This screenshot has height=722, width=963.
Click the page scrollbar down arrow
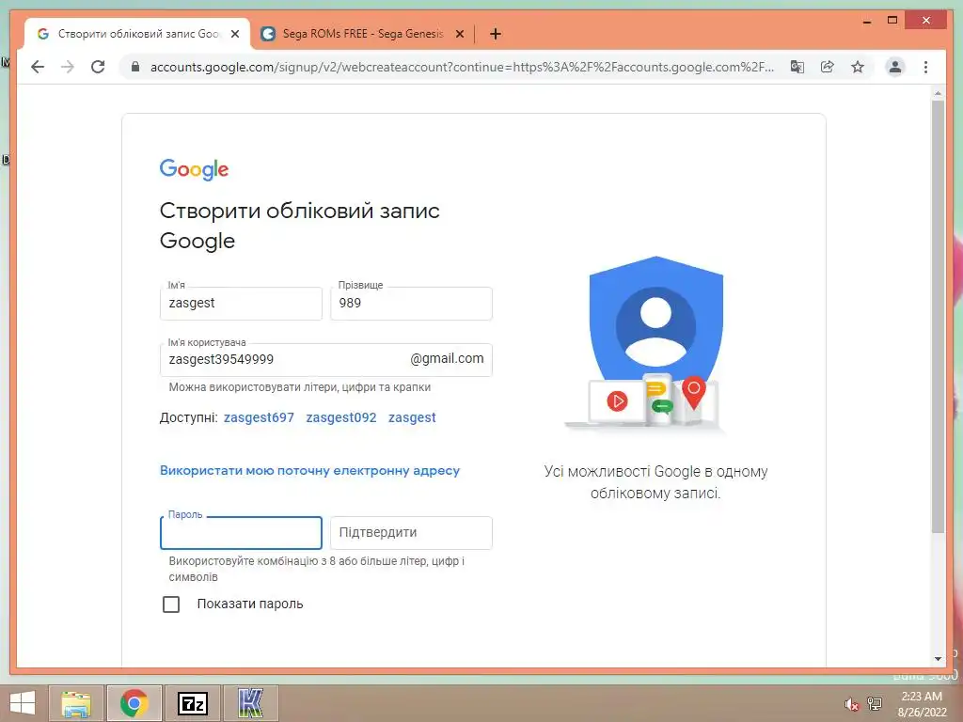pos(938,659)
